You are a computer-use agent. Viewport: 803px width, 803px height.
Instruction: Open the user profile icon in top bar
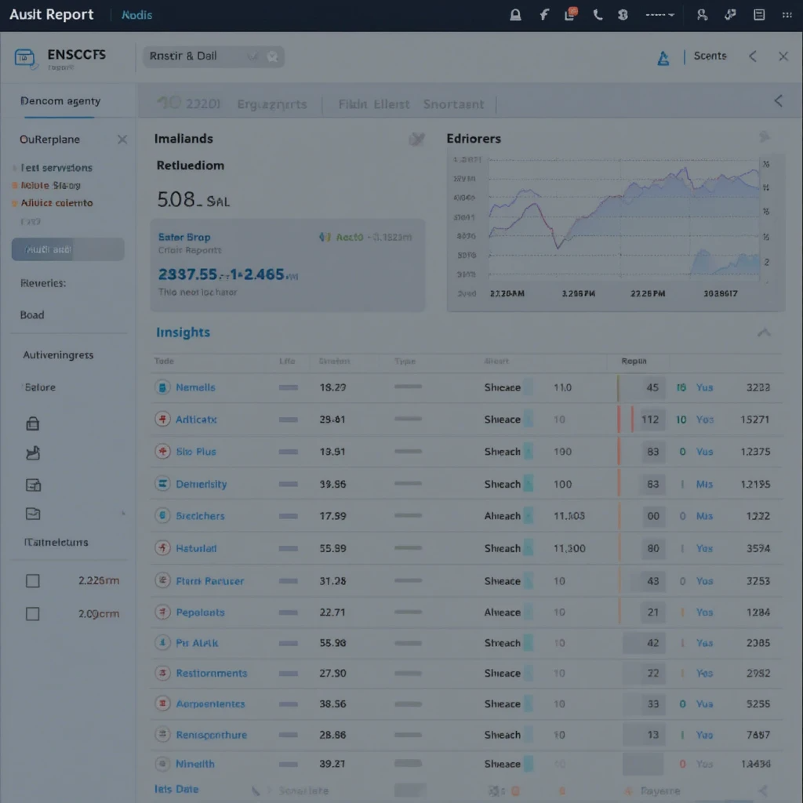(x=702, y=15)
